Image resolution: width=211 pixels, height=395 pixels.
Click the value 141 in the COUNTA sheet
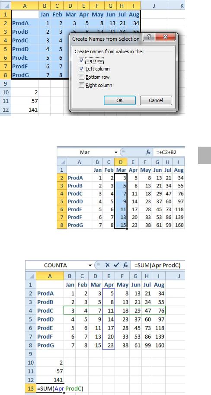tap(50, 380)
